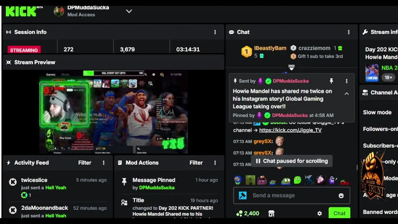The width and height of the screenshot is (398, 224).
Task: Click the 18+ mature content badge
Action: (388, 77)
